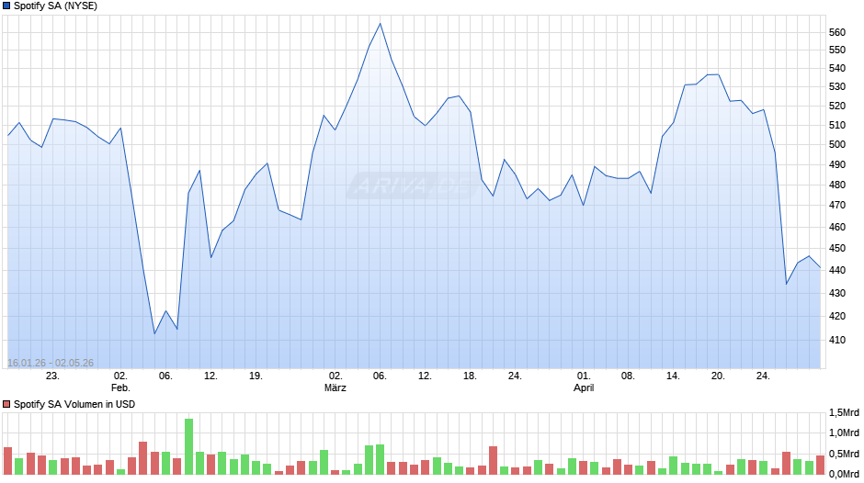Click the 490 price axis label
This screenshot has height=483, width=864.
(837, 164)
